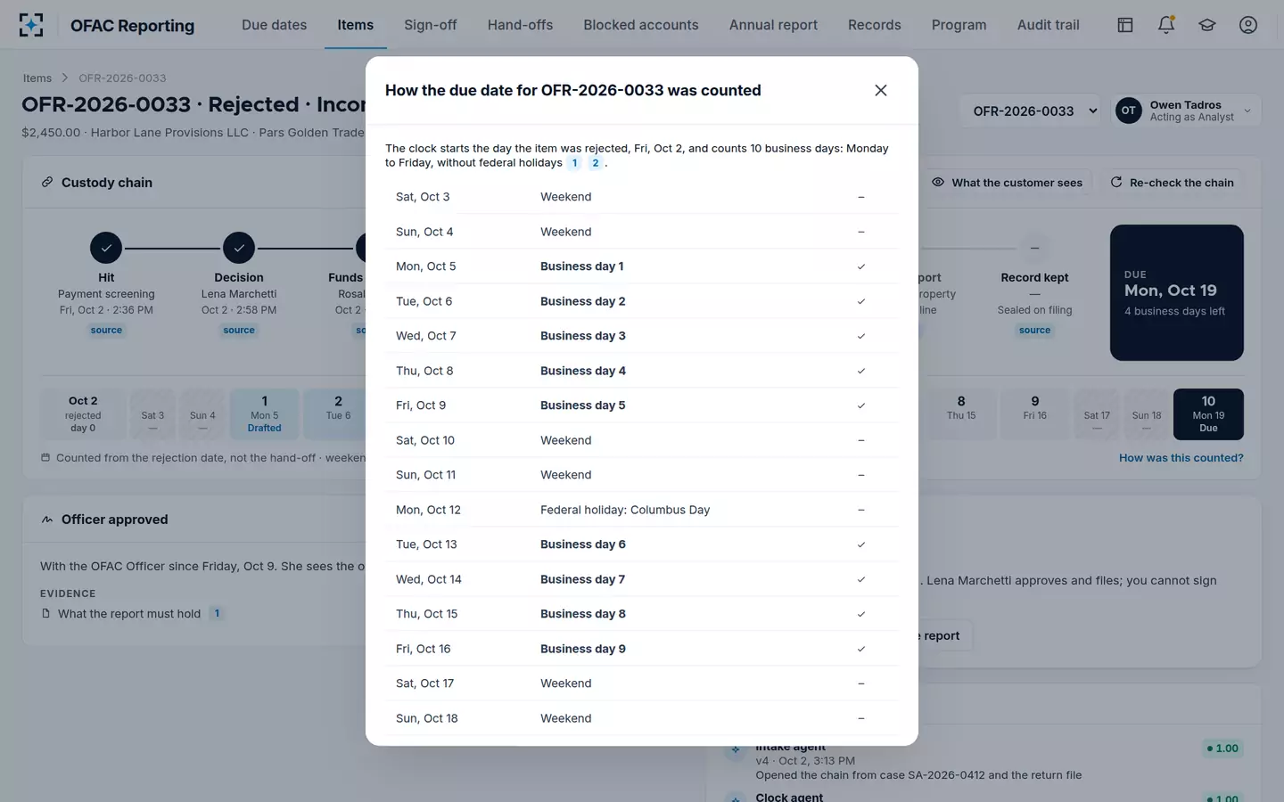
Task: Click the Decision step check circle
Action: pos(239,248)
